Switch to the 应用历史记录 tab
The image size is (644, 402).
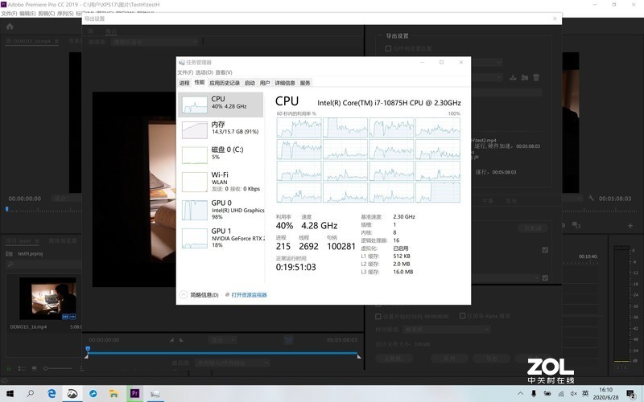point(225,83)
